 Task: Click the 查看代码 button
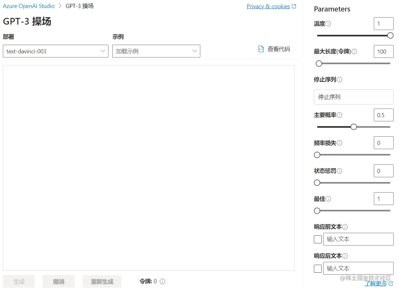274,49
